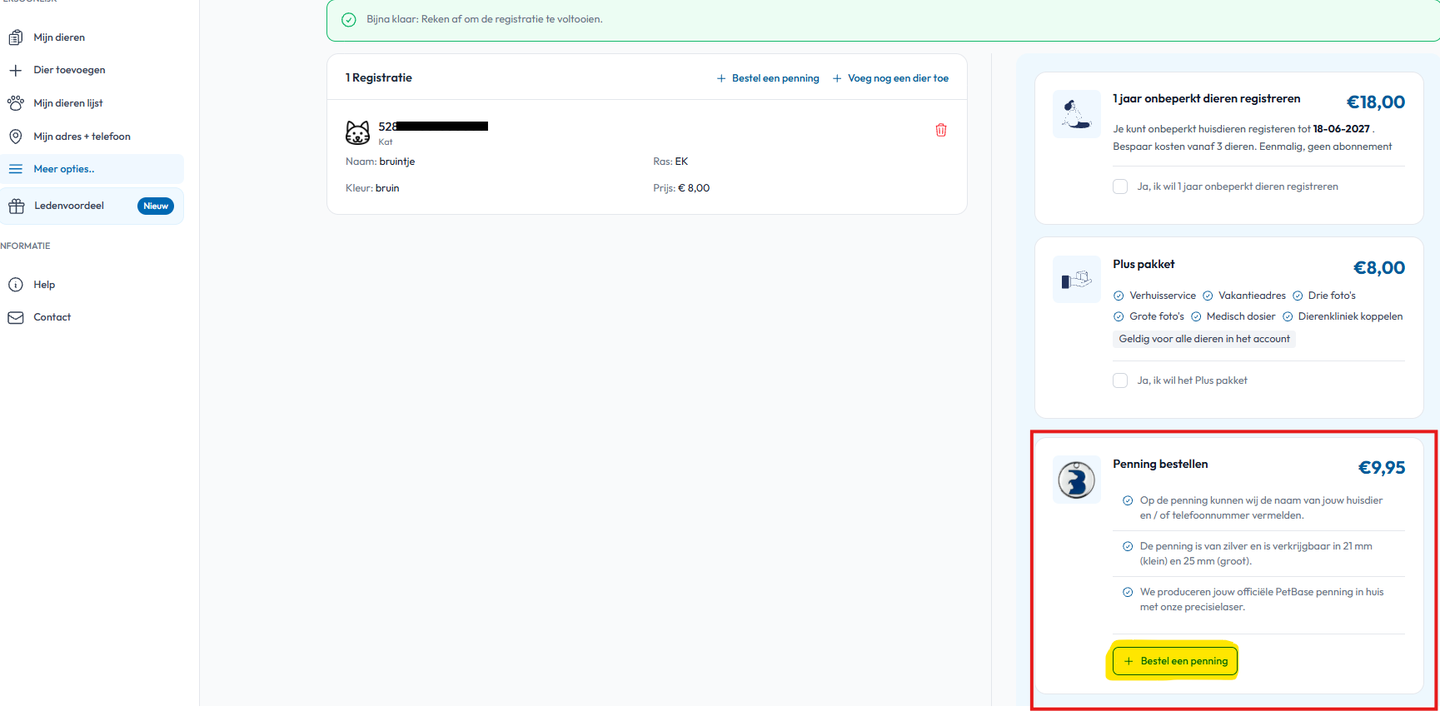
Task: Tick 'ik wil 1 jaar onbeperkt dieren registreren'
Action: [1120, 186]
